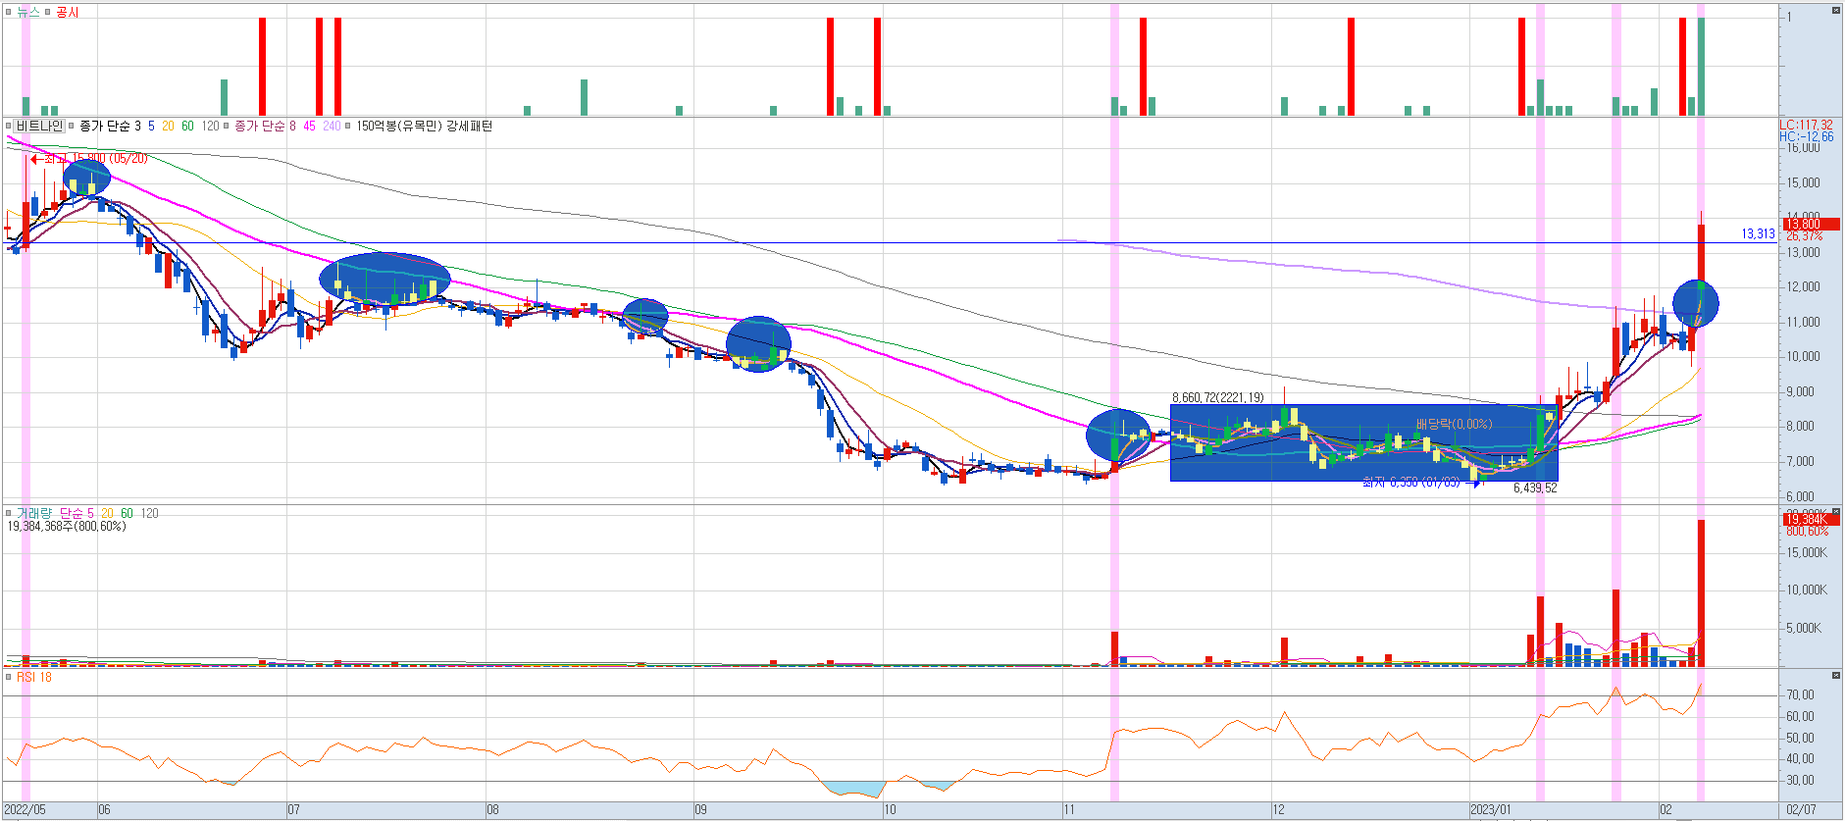The width and height of the screenshot is (1845, 821).
Task: Click the 8,660.72(2221.19) box label
Action: [1218, 397]
